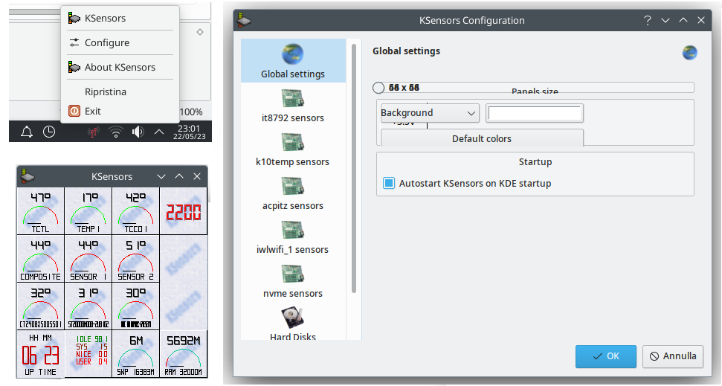Open the volume speaker tray icon
Image resolution: width=722 pixels, height=386 pixels.
pos(138,132)
